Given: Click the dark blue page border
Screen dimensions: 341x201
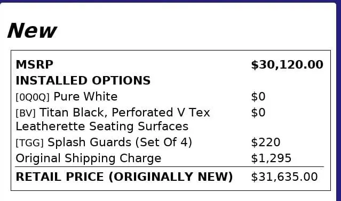Looking at the screenshot, I should pos(339,100).
